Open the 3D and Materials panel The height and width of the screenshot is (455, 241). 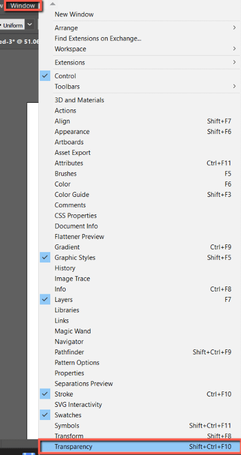(140, 100)
